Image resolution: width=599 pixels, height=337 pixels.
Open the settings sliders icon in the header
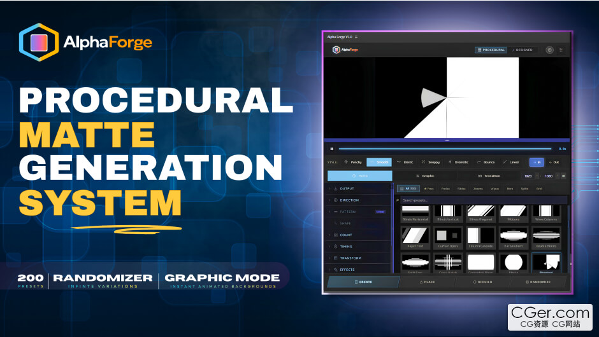[x=561, y=50]
